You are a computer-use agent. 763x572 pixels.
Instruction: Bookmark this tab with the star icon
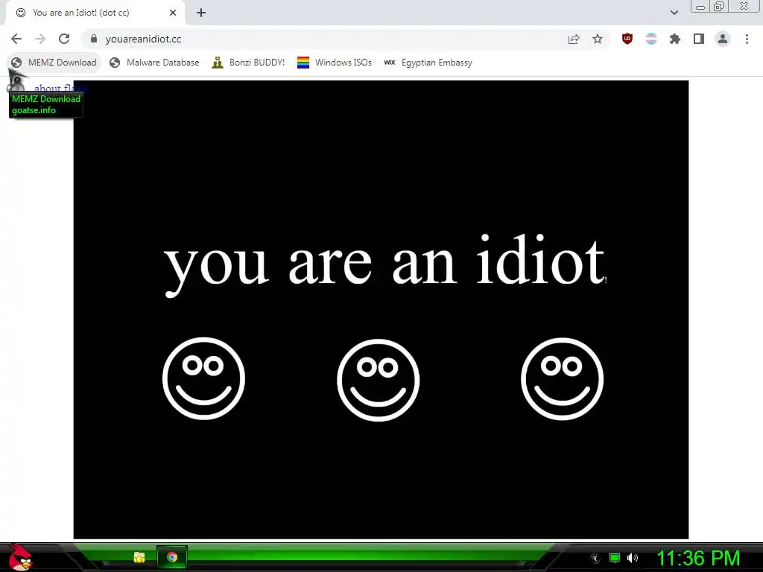(x=598, y=39)
